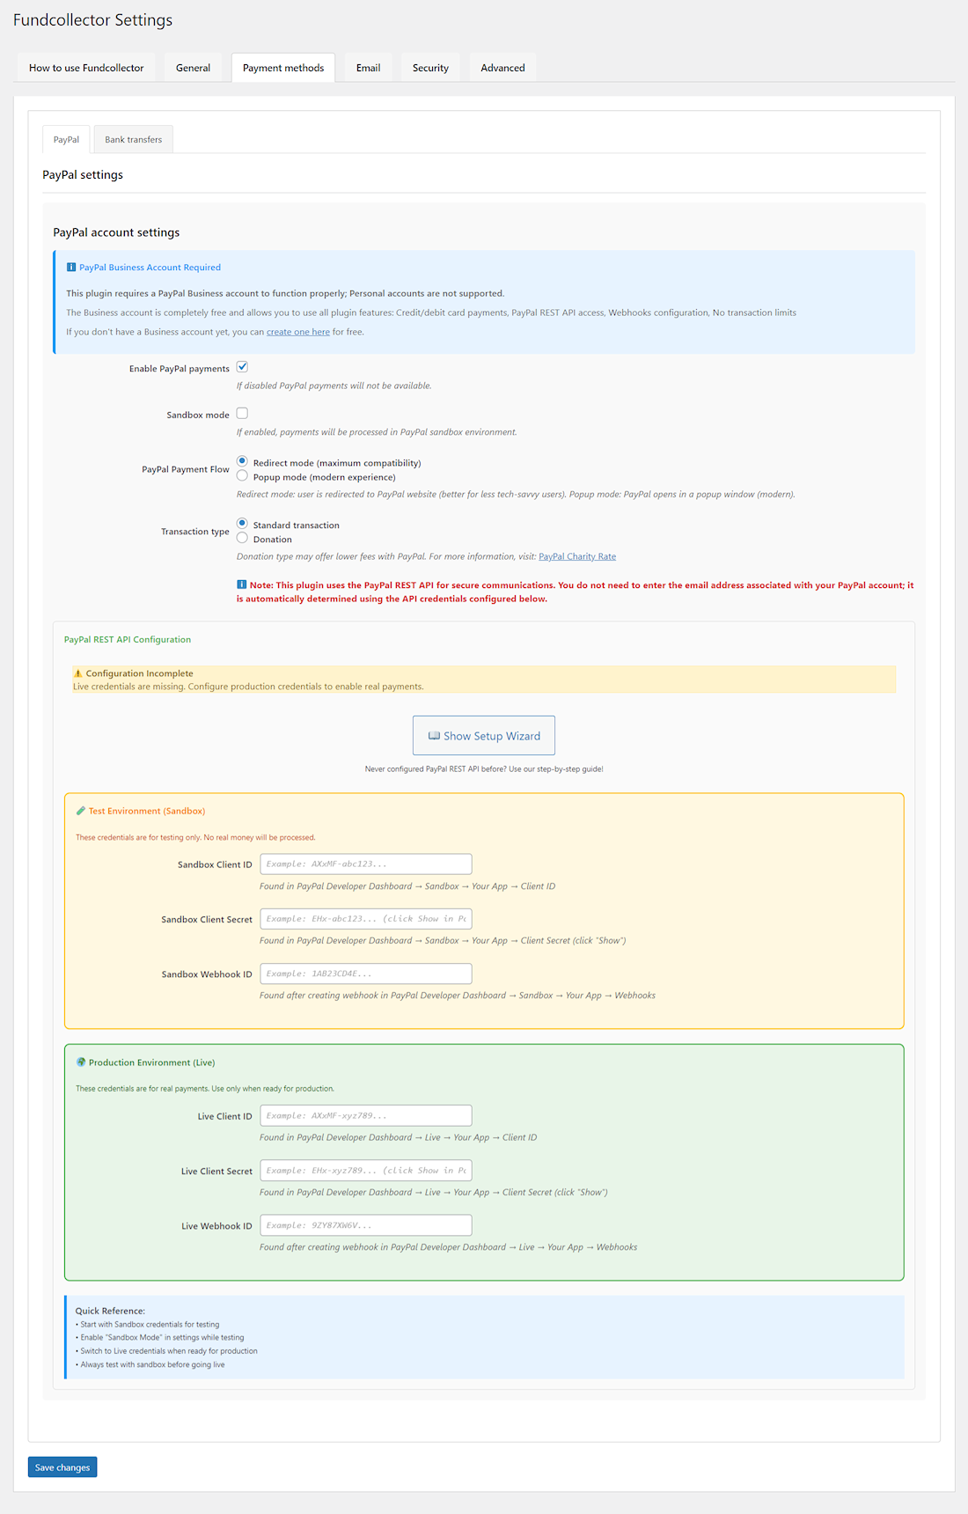Switch to the General tab
The image size is (968, 1514).
(x=193, y=68)
